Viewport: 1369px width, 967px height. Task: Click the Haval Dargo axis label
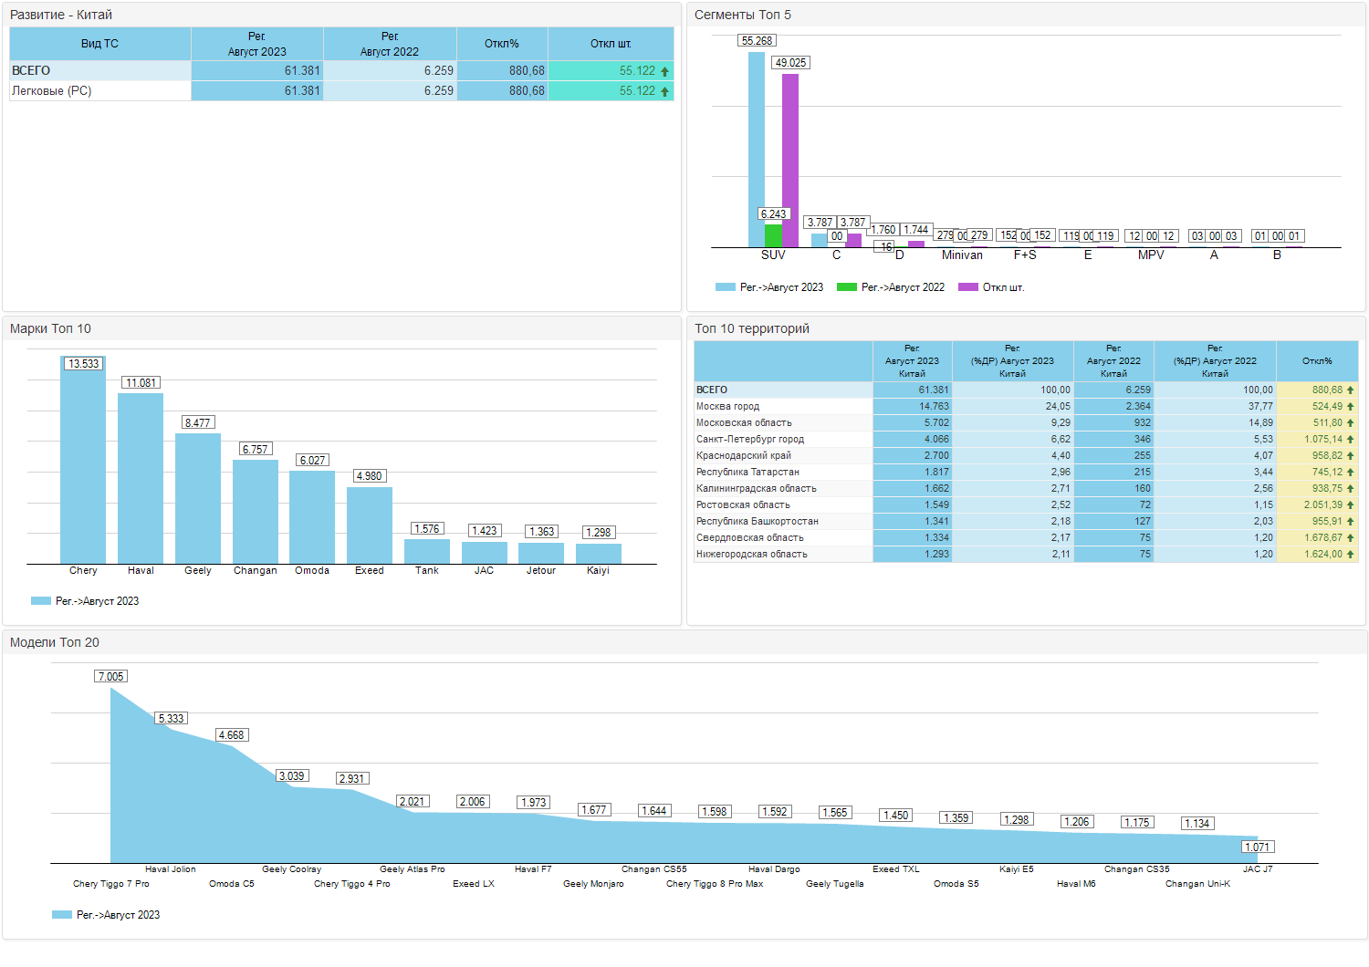click(x=774, y=869)
